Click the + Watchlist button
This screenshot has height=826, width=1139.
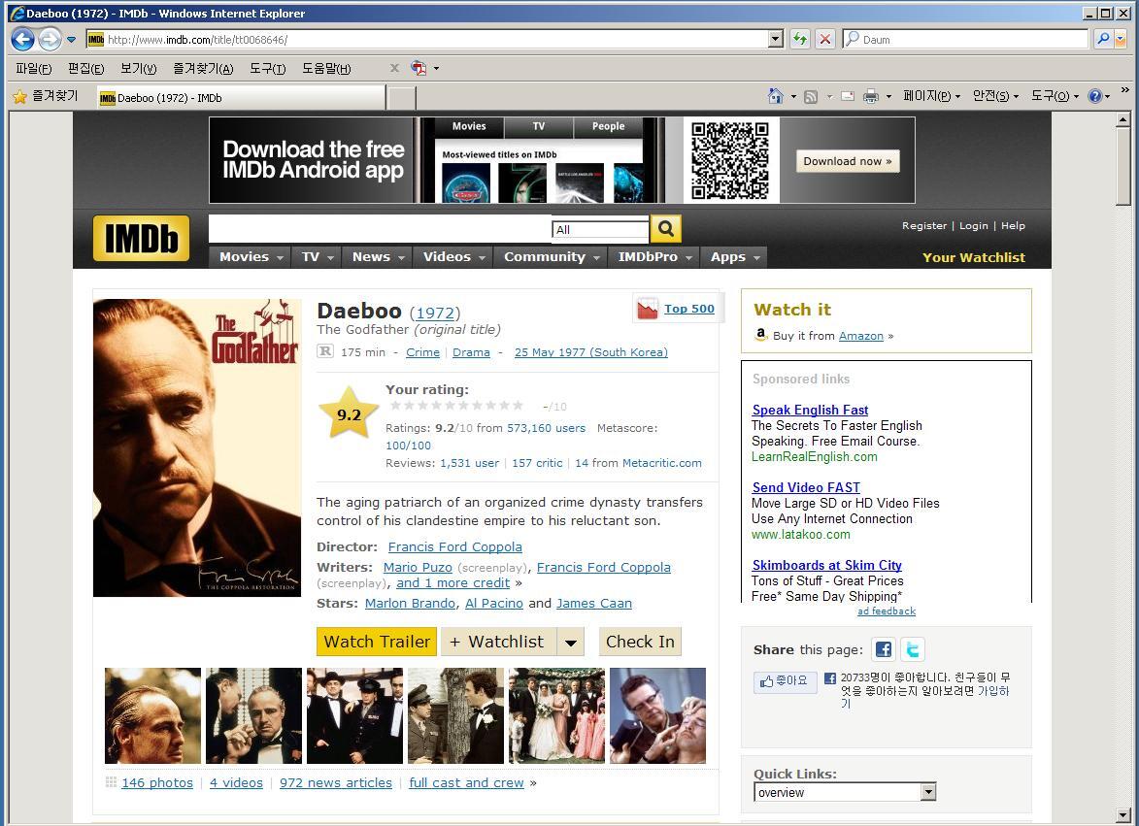498,642
